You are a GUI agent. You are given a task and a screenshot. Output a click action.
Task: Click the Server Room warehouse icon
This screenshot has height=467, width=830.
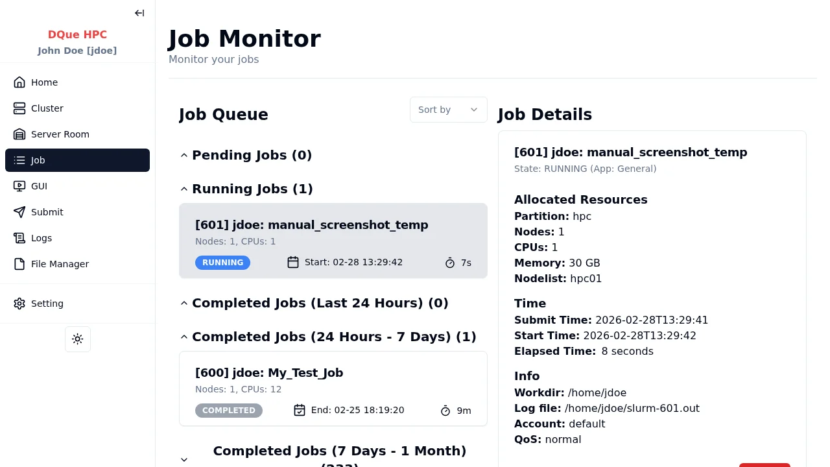click(19, 134)
